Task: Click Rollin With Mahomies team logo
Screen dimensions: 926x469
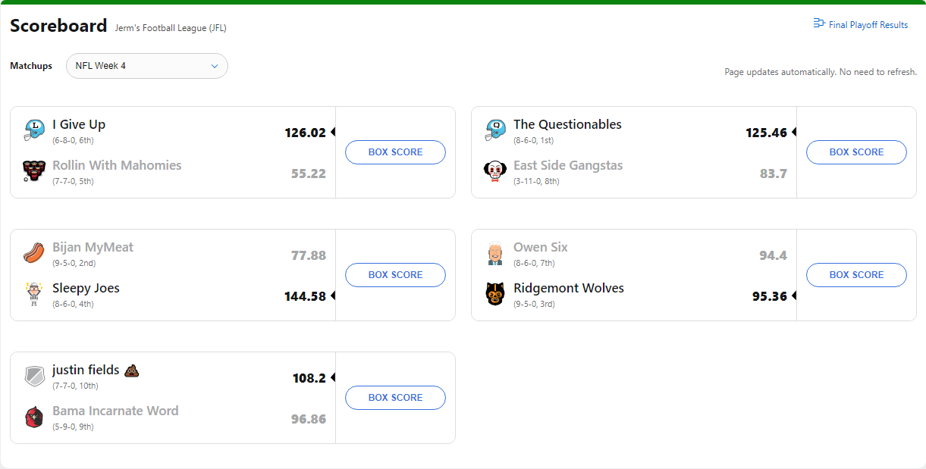Action: pyautogui.click(x=34, y=171)
